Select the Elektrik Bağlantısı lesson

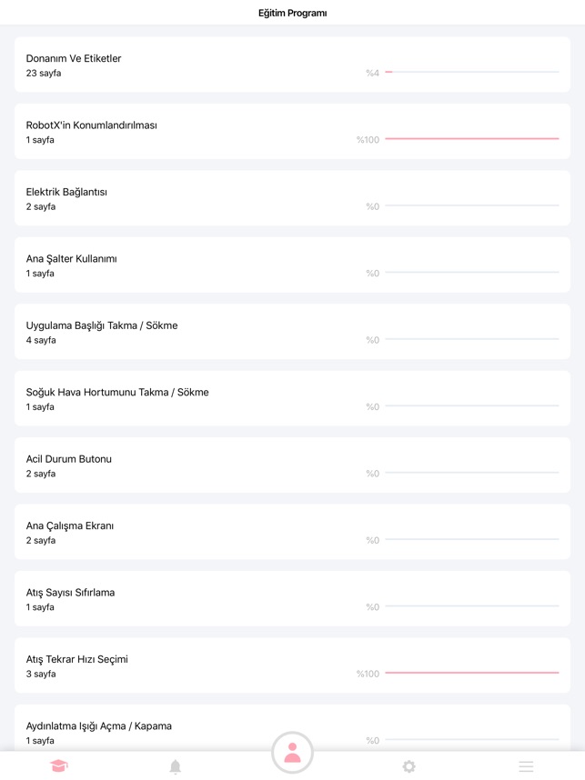(292, 198)
